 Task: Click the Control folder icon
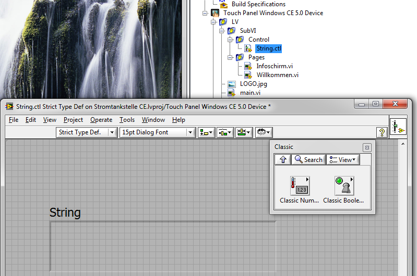click(x=240, y=40)
